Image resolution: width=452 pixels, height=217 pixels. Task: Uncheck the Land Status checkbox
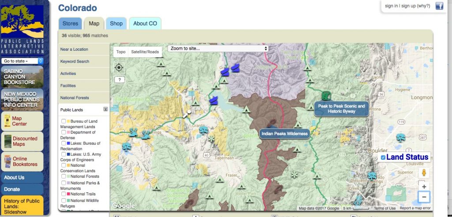pyautogui.click(x=383, y=158)
